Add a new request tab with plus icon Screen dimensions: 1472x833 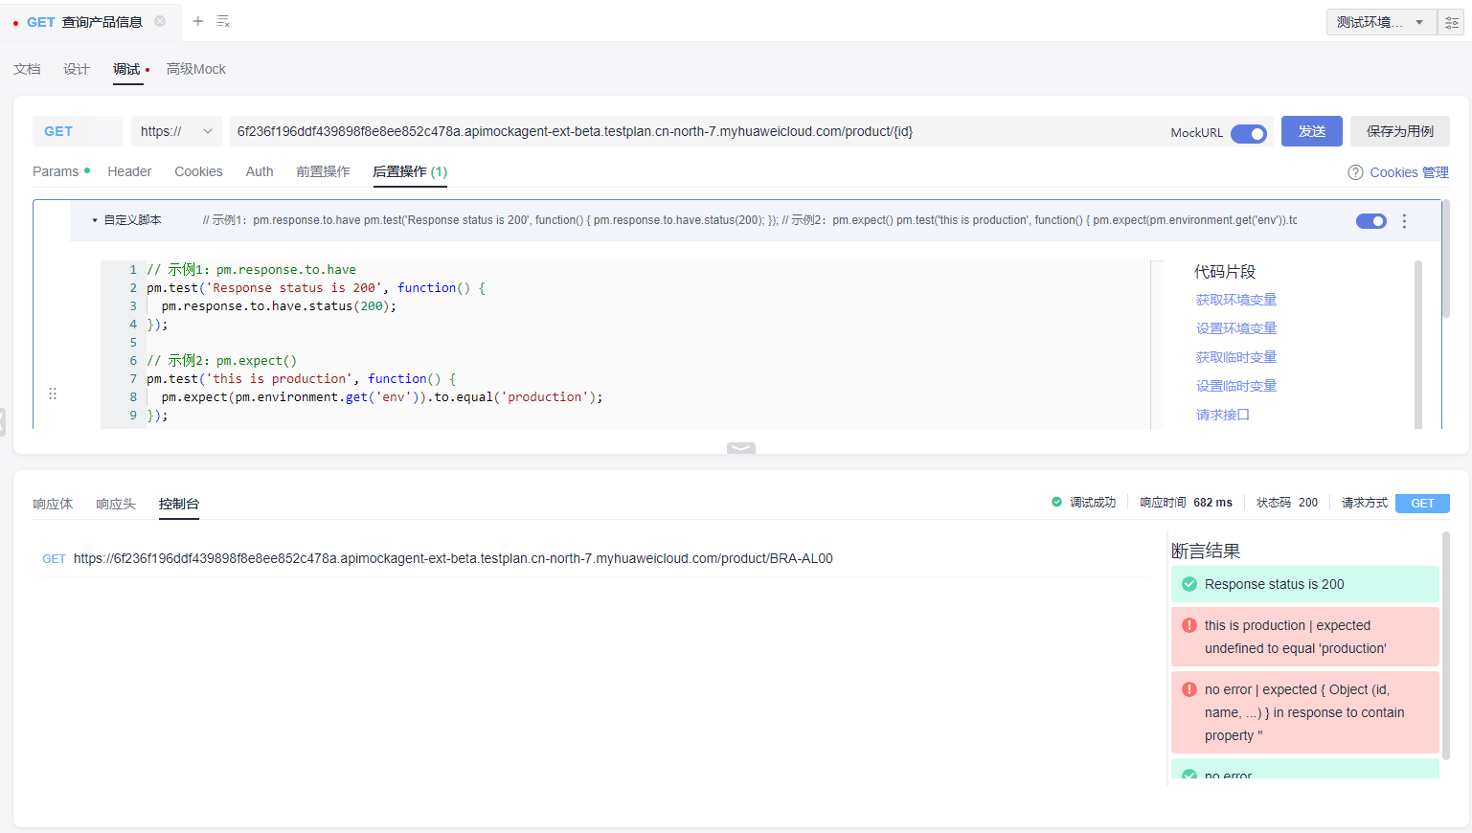pyautogui.click(x=198, y=21)
